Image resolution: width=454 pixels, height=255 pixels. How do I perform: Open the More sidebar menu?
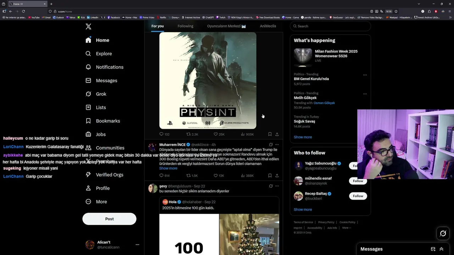coord(96,202)
